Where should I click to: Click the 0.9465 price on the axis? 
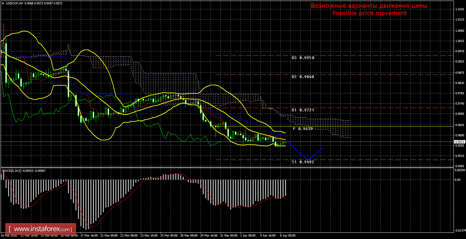459,167
